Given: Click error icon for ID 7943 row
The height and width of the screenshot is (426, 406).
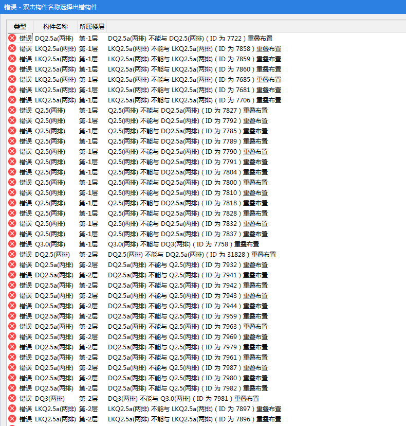Looking at the screenshot, I should pos(12,295).
